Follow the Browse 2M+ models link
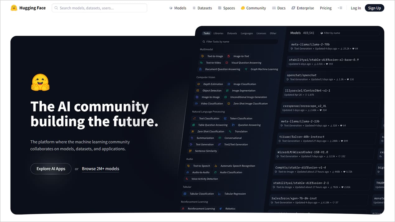The height and width of the screenshot is (222, 395). (100, 169)
